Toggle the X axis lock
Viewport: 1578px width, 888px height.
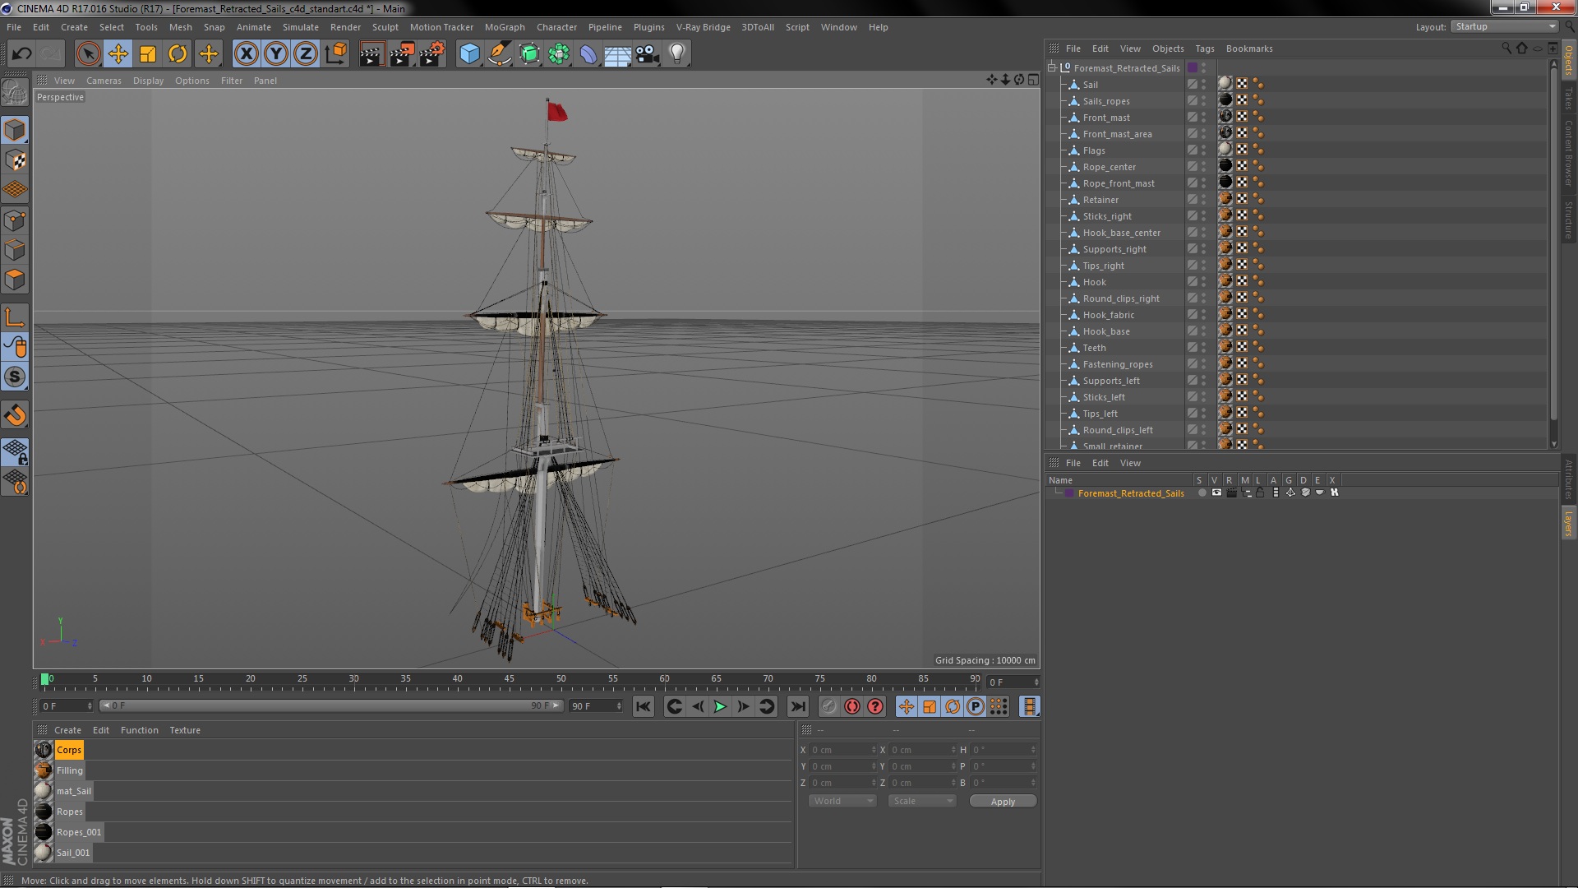pos(246,54)
